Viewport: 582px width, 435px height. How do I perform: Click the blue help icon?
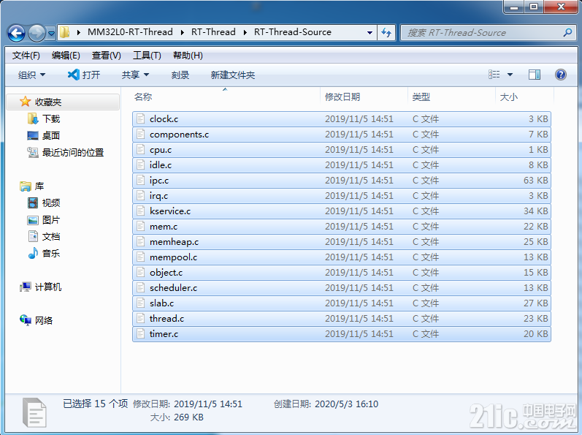[561, 75]
